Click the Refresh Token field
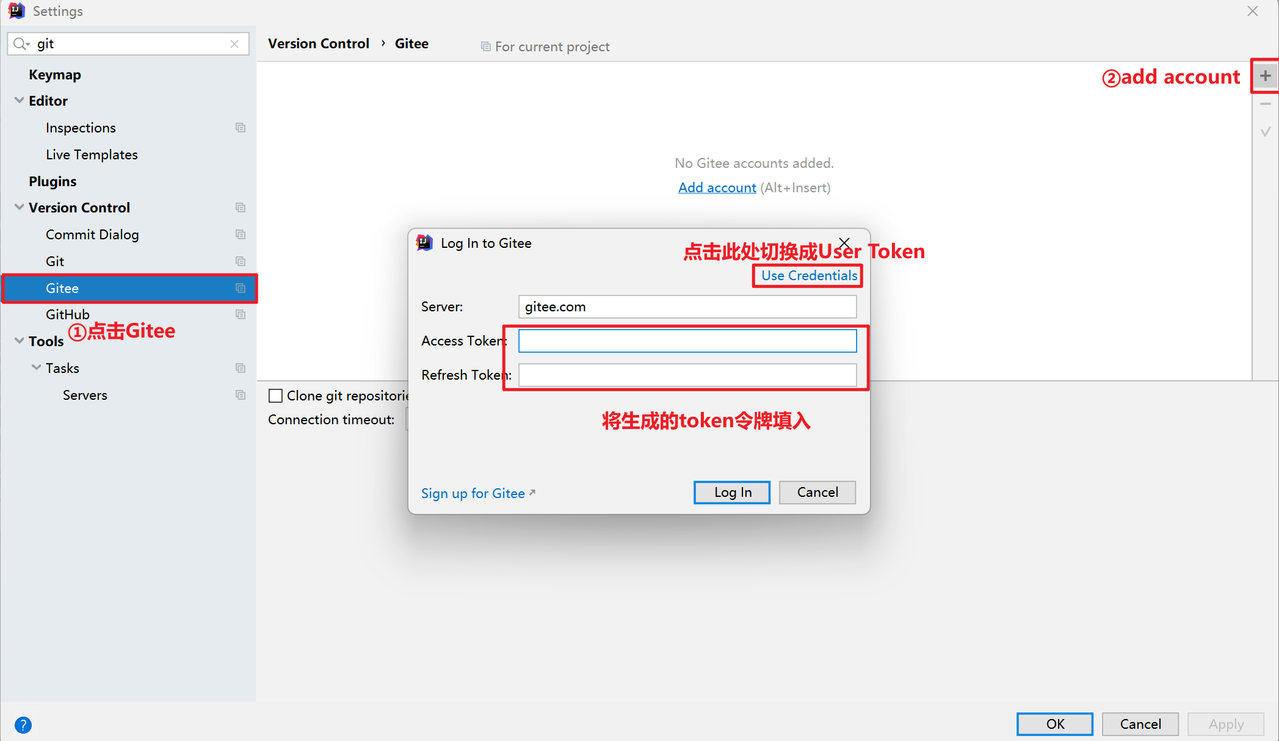 point(687,375)
